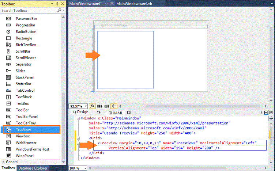
Task: Switch to the XAML pane tab
Action: tap(116, 113)
